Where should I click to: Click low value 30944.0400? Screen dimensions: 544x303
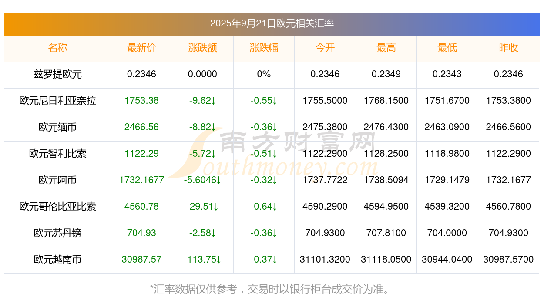(447, 260)
